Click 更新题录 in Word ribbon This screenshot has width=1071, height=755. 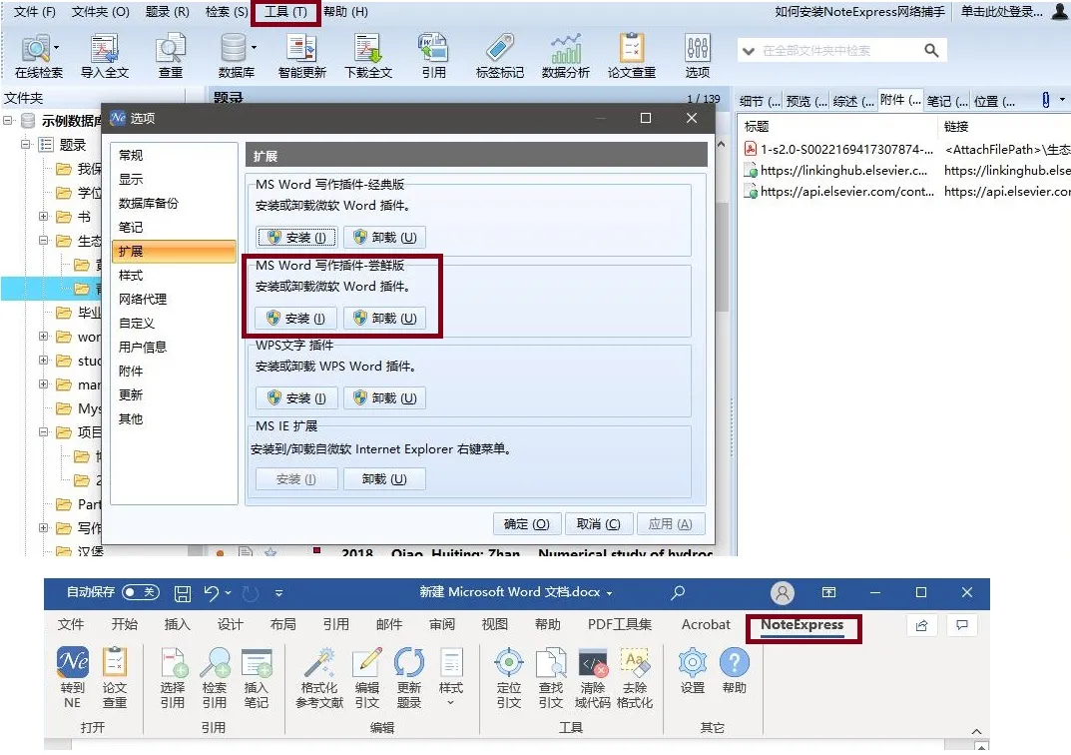(x=409, y=677)
